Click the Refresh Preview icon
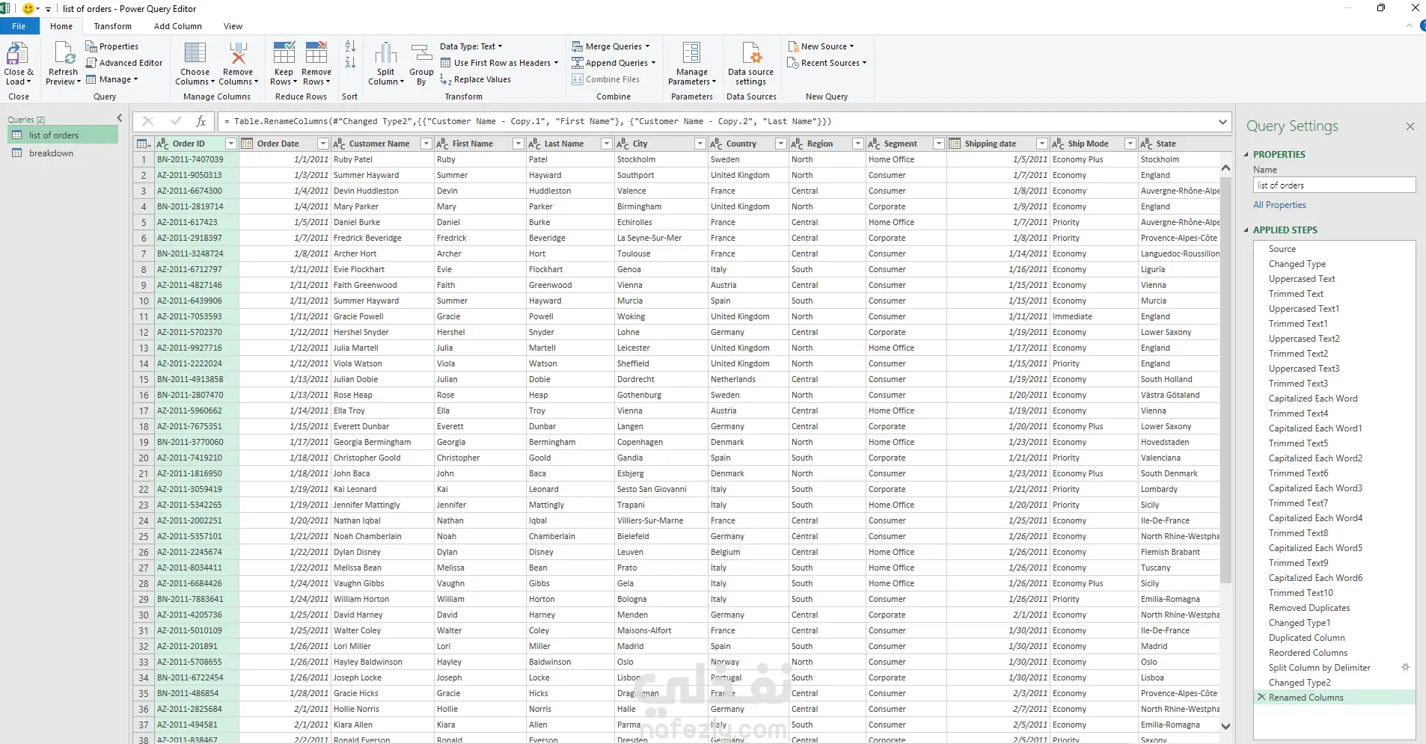Image resolution: width=1426 pixels, height=744 pixels. [x=64, y=54]
